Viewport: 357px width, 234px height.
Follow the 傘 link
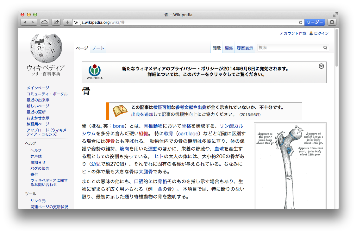160,189
